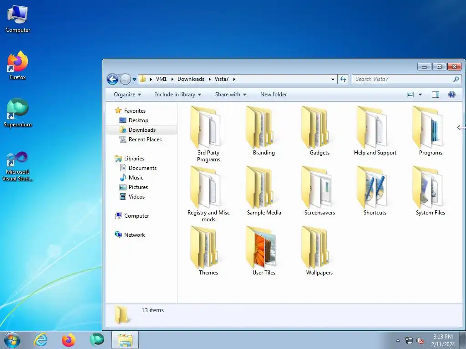Open the Organize dropdown menu

tap(127, 95)
